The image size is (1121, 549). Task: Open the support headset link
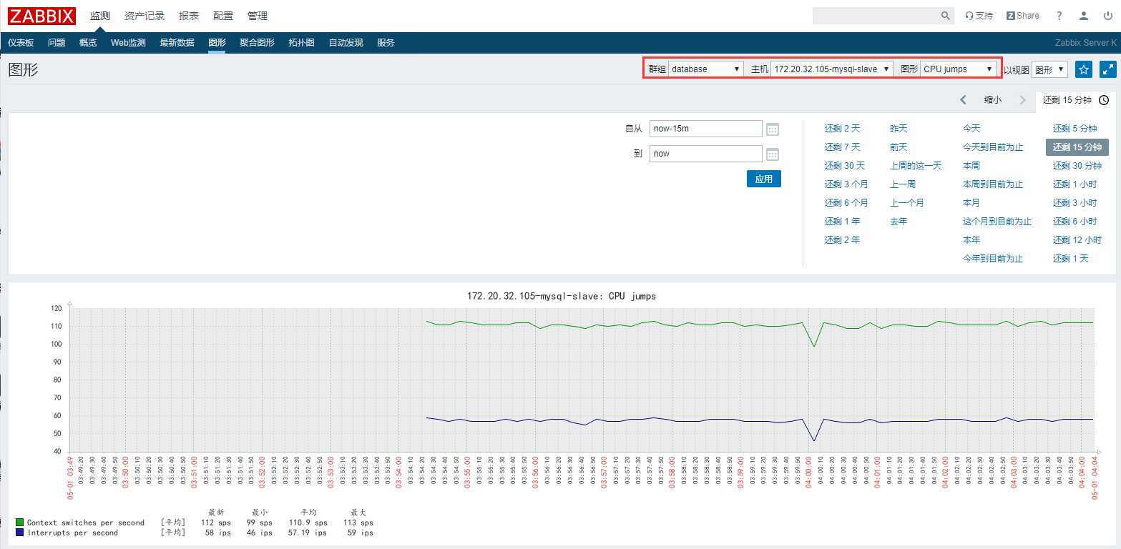979,16
